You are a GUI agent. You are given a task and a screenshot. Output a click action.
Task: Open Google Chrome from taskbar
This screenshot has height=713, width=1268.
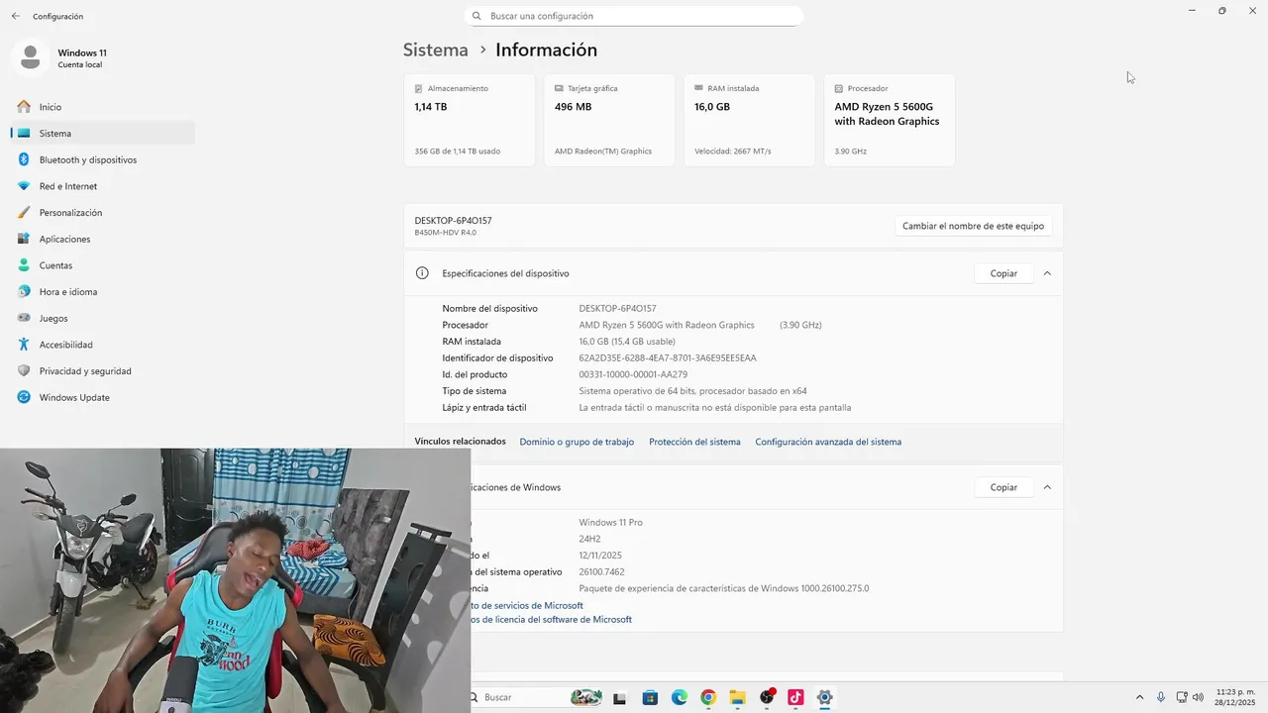click(707, 698)
